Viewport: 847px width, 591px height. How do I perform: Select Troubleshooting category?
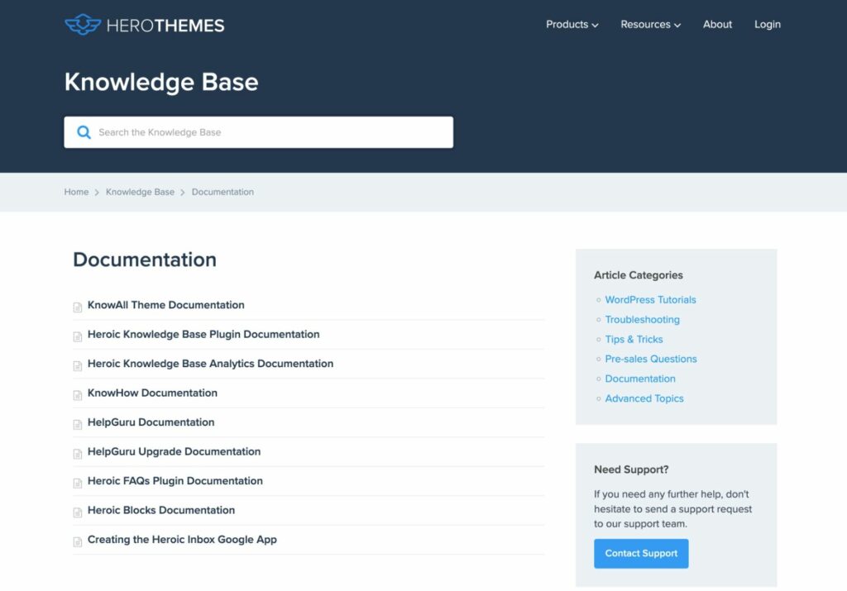642,320
